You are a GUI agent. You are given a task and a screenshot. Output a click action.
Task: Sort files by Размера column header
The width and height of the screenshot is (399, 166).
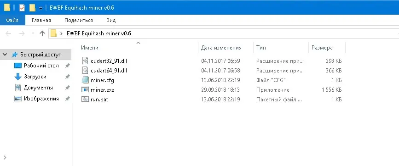(x=322, y=48)
